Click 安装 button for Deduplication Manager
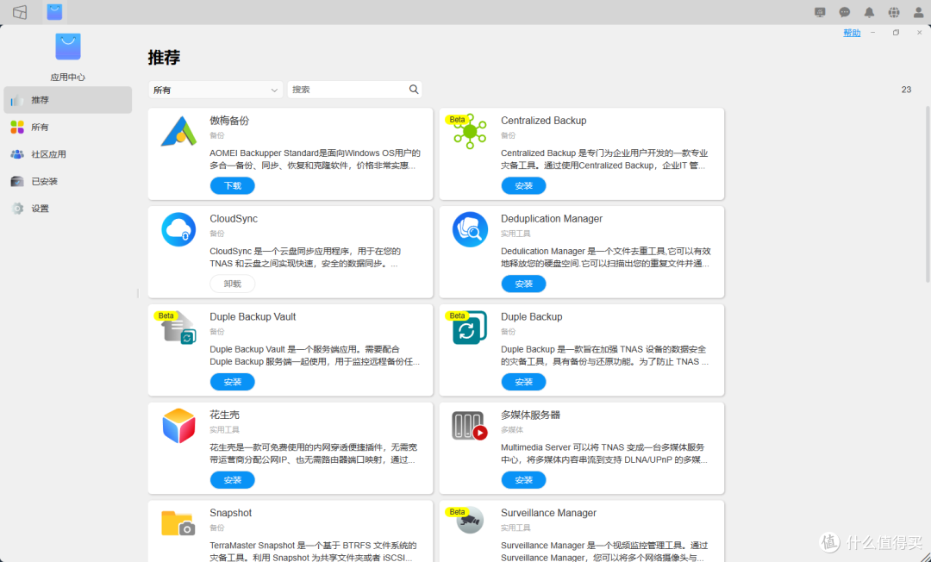Image resolution: width=931 pixels, height=562 pixels. [x=523, y=284]
